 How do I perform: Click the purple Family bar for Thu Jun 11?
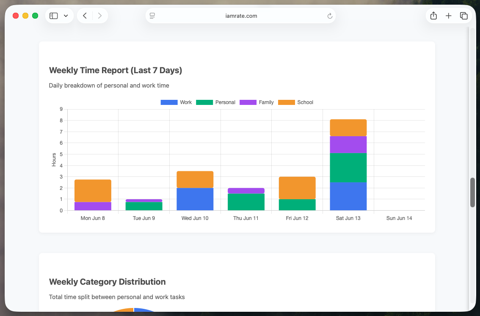[246, 191]
